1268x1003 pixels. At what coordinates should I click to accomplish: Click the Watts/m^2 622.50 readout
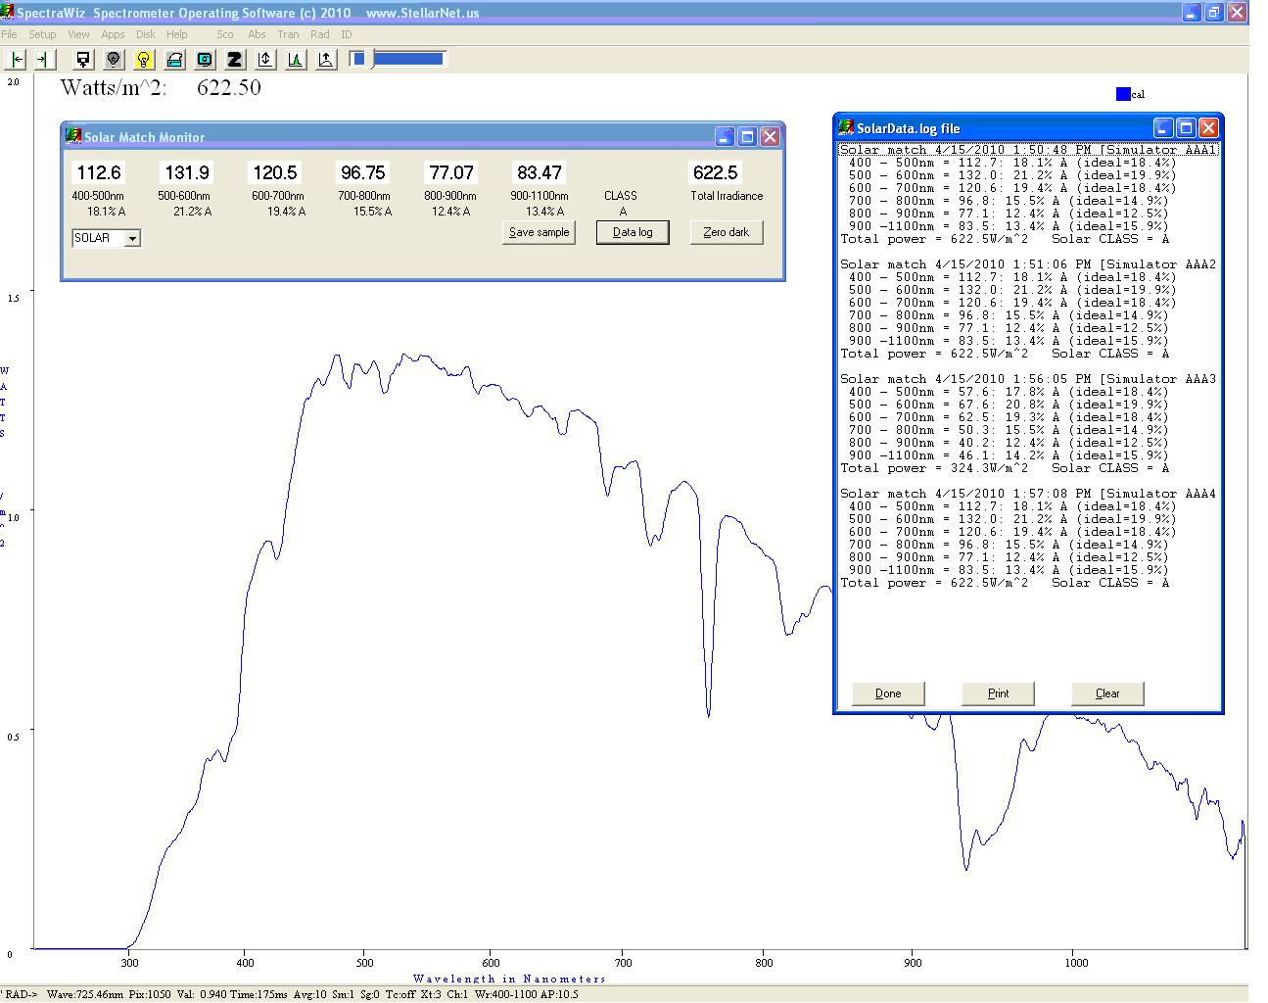(161, 87)
